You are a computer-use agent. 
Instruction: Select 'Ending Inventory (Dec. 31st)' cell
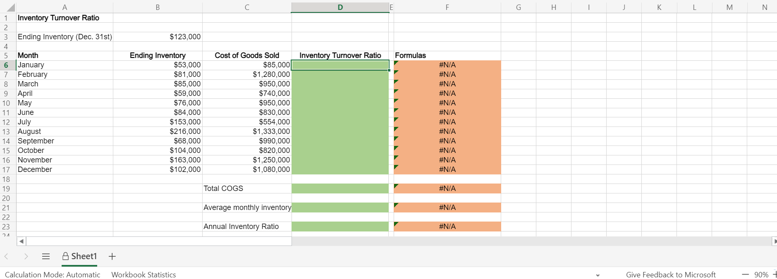(65, 37)
